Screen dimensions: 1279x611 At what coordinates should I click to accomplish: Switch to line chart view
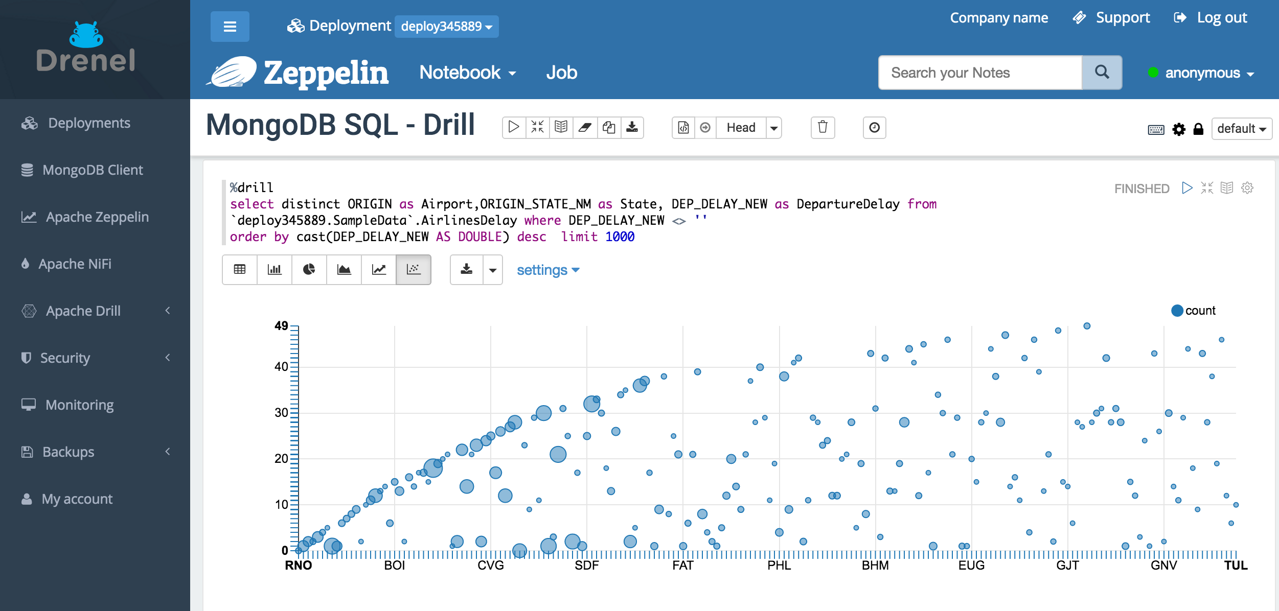coord(379,269)
